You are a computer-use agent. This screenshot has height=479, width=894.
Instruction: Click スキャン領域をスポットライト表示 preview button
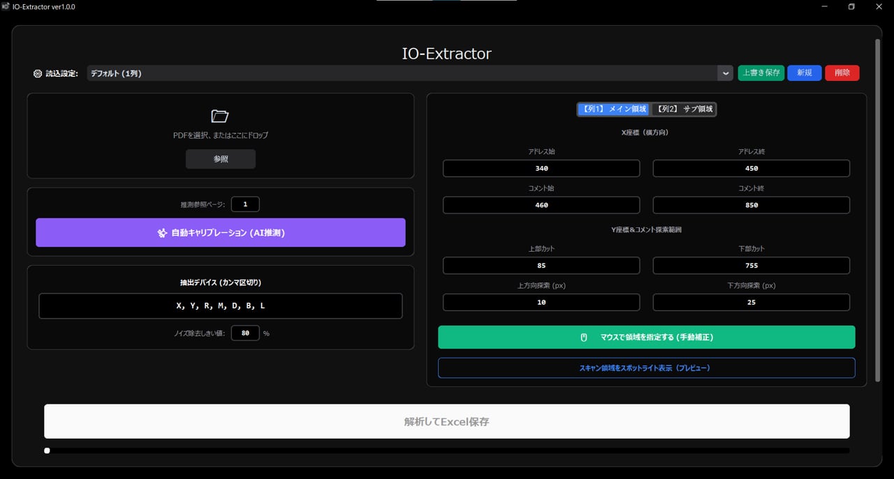point(646,368)
